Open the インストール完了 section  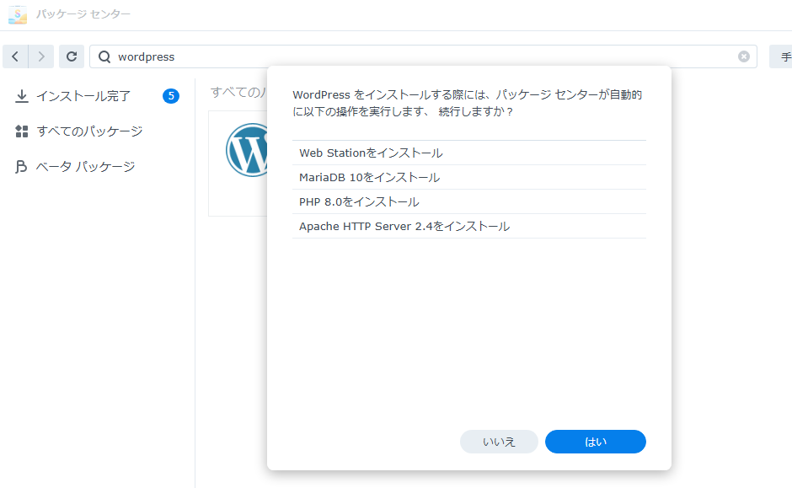pos(97,96)
